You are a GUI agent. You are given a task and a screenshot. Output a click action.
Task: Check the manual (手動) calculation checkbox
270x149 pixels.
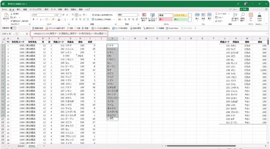[x=75, y=28]
